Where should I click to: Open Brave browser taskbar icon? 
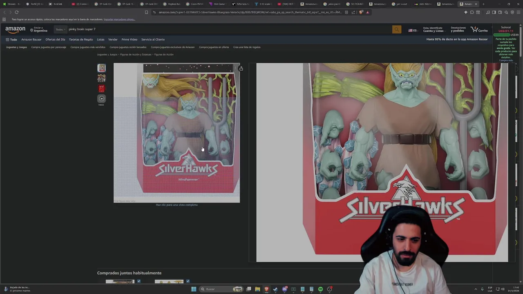[266, 289]
